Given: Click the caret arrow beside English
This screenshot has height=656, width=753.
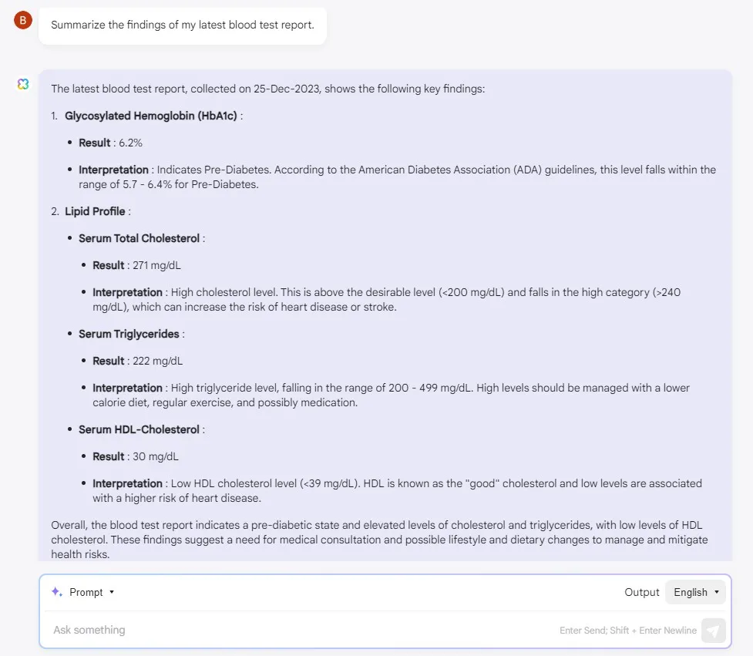Looking at the screenshot, I should point(717,592).
